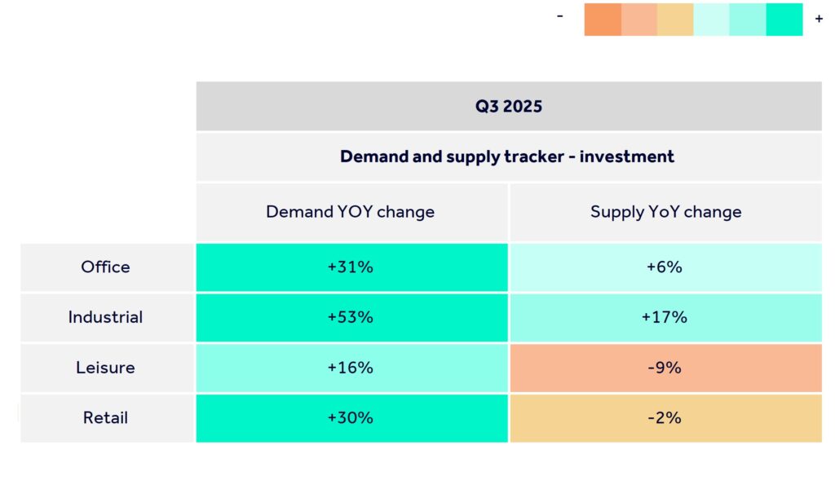
Task: Choose the brightest teal legend swatch
Action: pyautogui.click(x=784, y=20)
